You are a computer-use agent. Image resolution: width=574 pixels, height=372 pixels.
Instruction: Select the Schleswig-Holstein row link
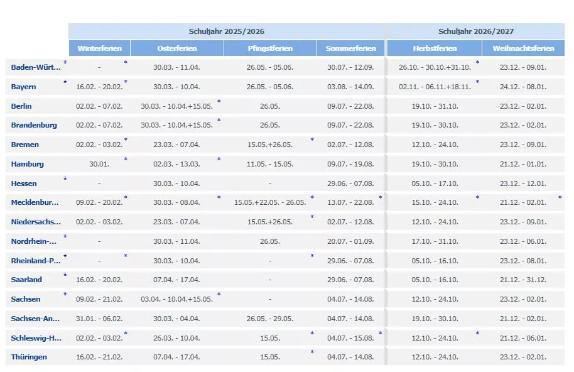click(x=36, y=338)
